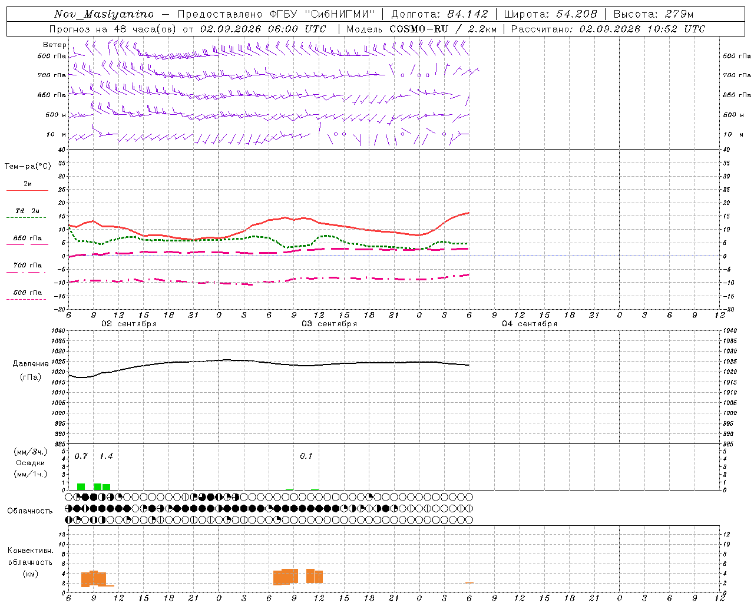Click the 04 сентября date label
This screenshot has height=603, width=754.
530,324
